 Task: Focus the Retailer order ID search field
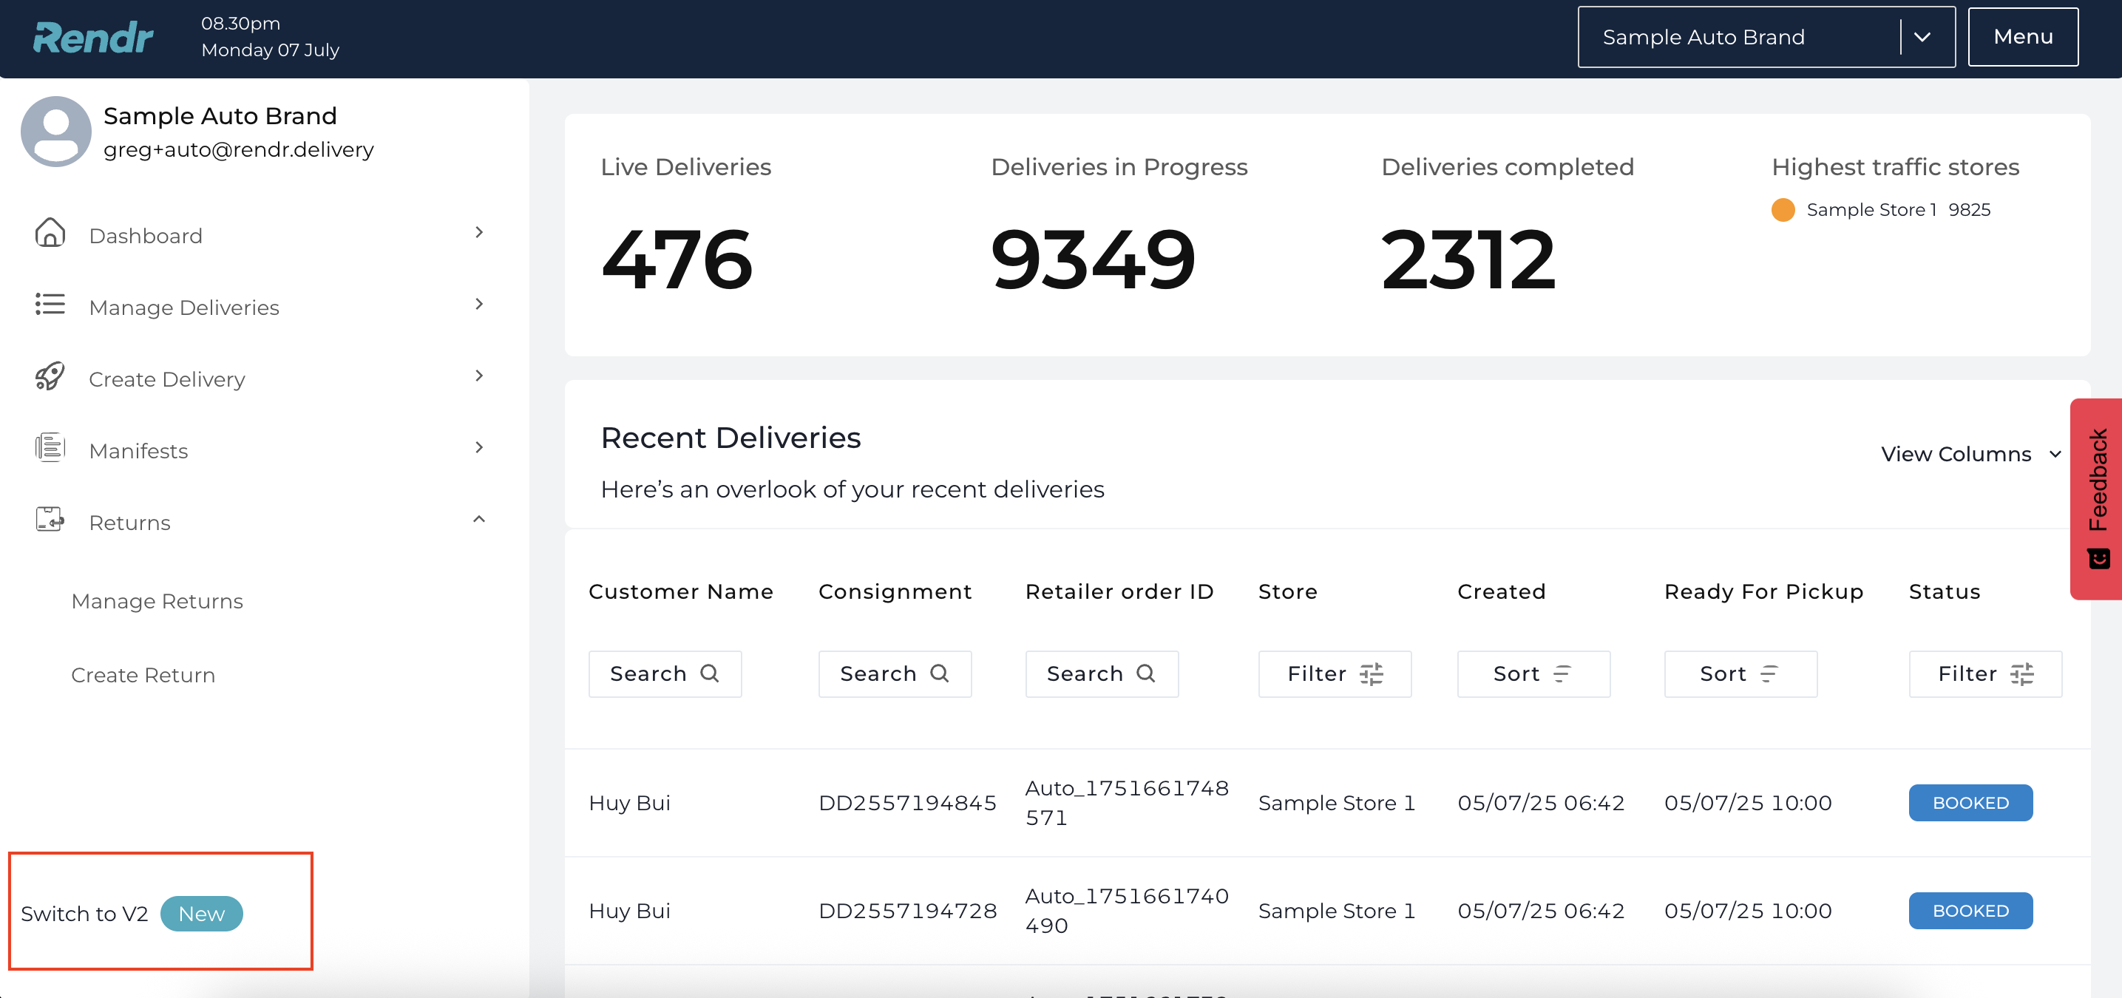point(1102,673)
